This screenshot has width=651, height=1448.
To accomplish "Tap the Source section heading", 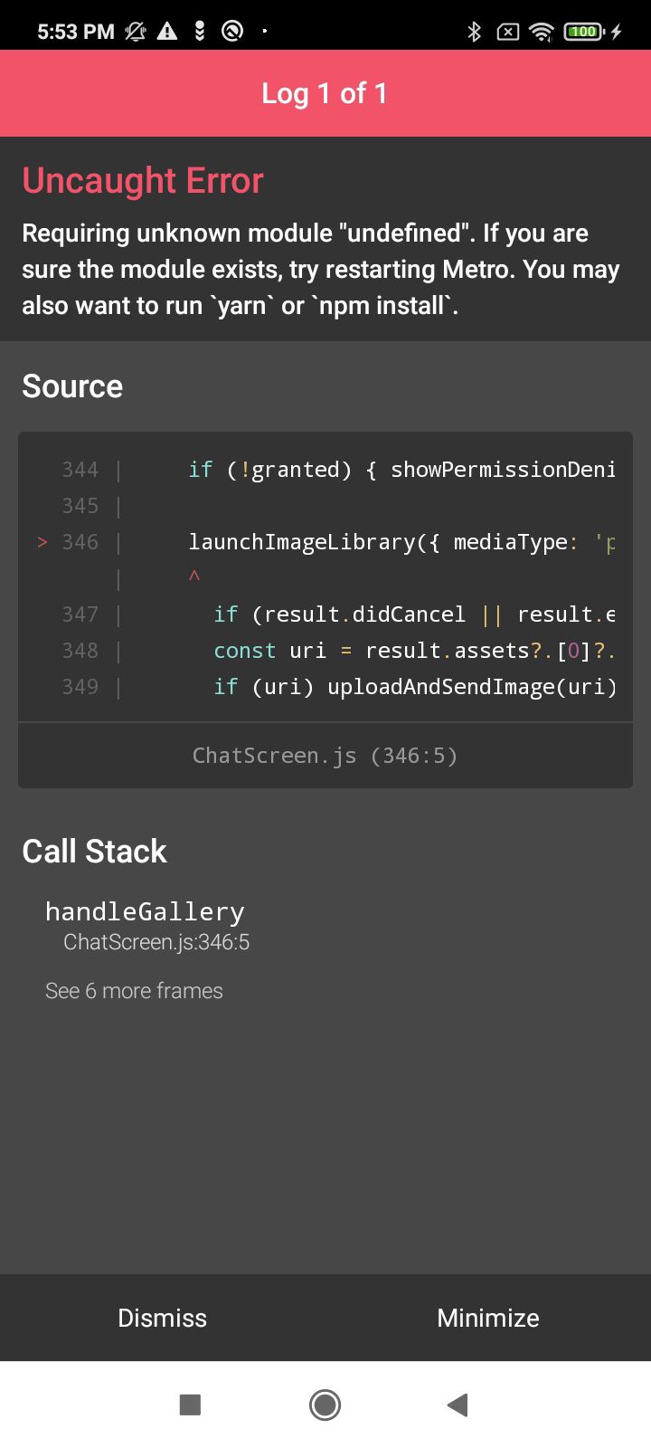I will pyautogui.click(x=72, y=386).
